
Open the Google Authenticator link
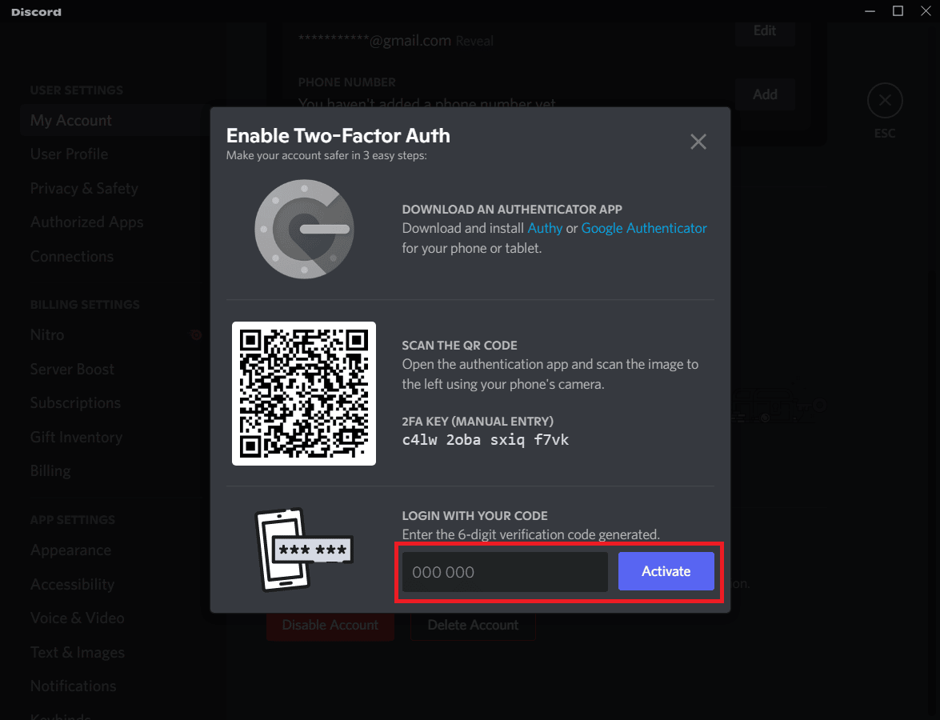click(x=644, y=229)
